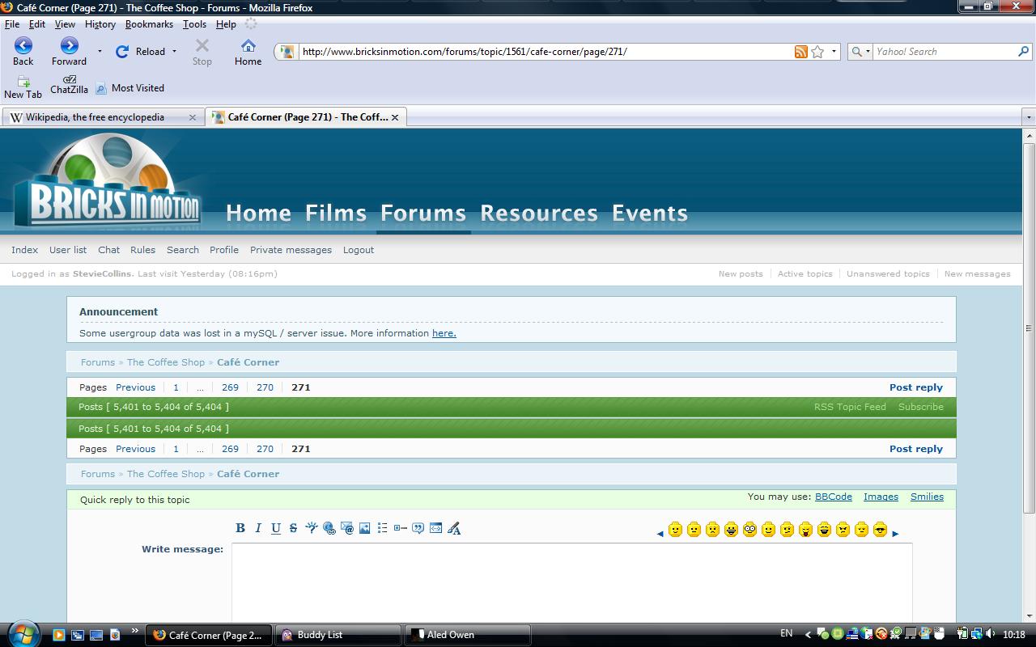Screen dimensions: 1036x647
Task: Open the list-all-tabs dropdown arrow
Action: (x=1029, y=117)
